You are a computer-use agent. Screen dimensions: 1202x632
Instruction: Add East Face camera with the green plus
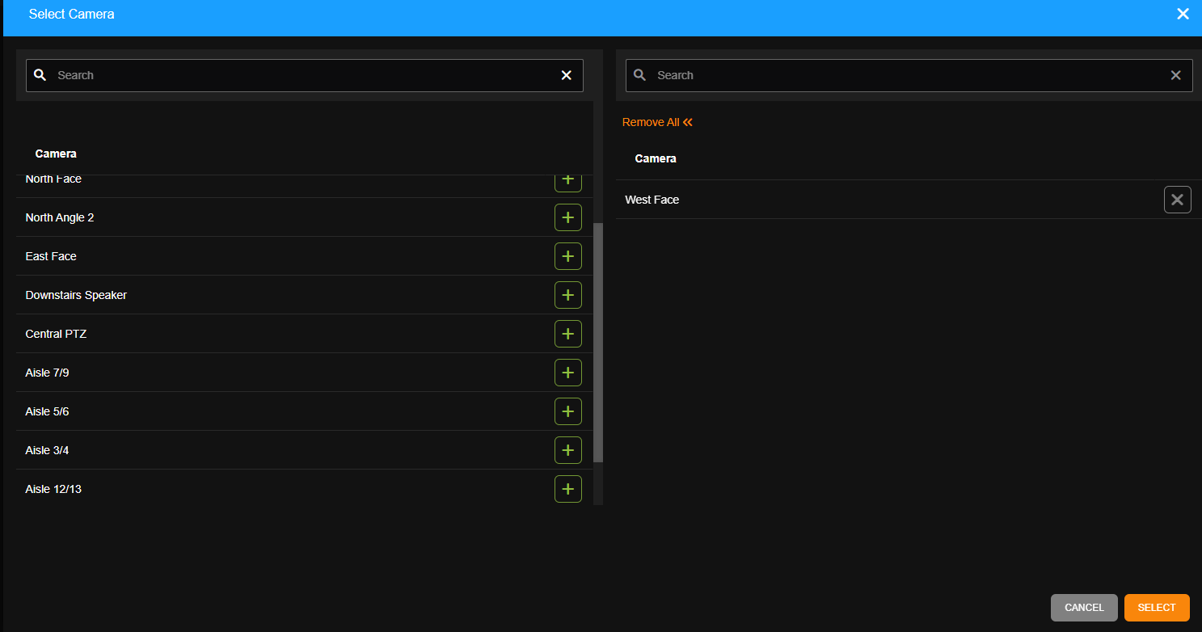click(x=568, y=256)
